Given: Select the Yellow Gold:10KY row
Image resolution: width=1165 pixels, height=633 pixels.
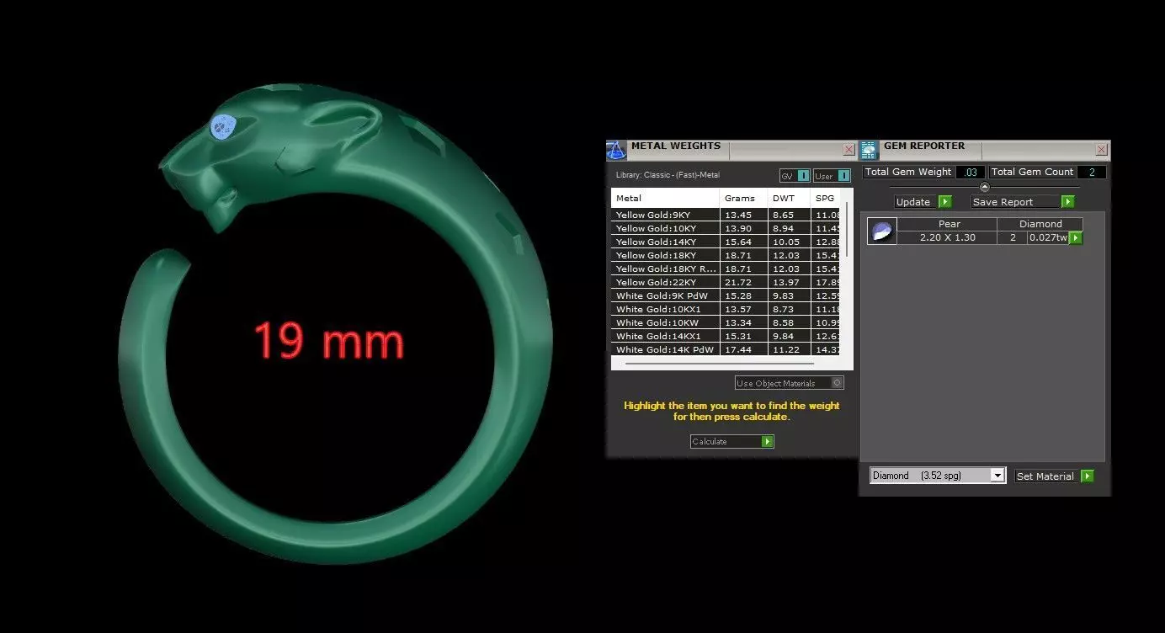Looking at the screenshot, I should (726, 228).
